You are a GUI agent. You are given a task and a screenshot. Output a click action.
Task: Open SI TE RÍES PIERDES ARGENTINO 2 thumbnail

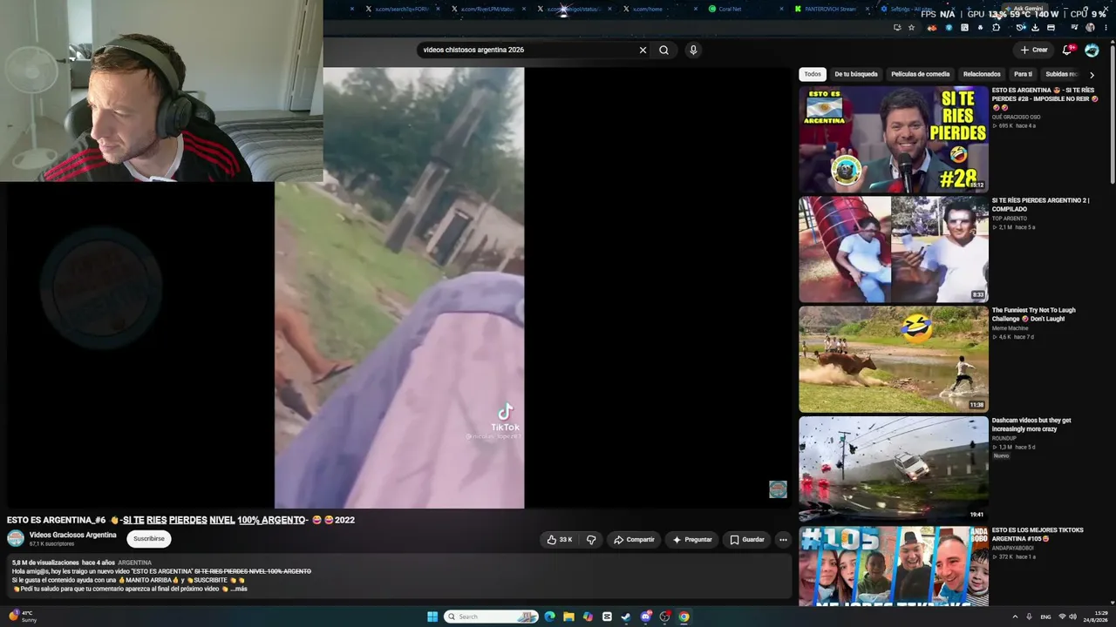(894, 249)
